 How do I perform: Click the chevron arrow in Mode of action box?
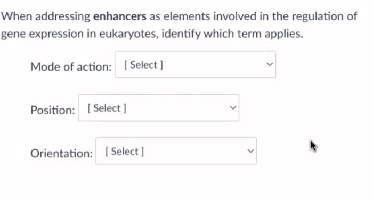pos(270,64)
